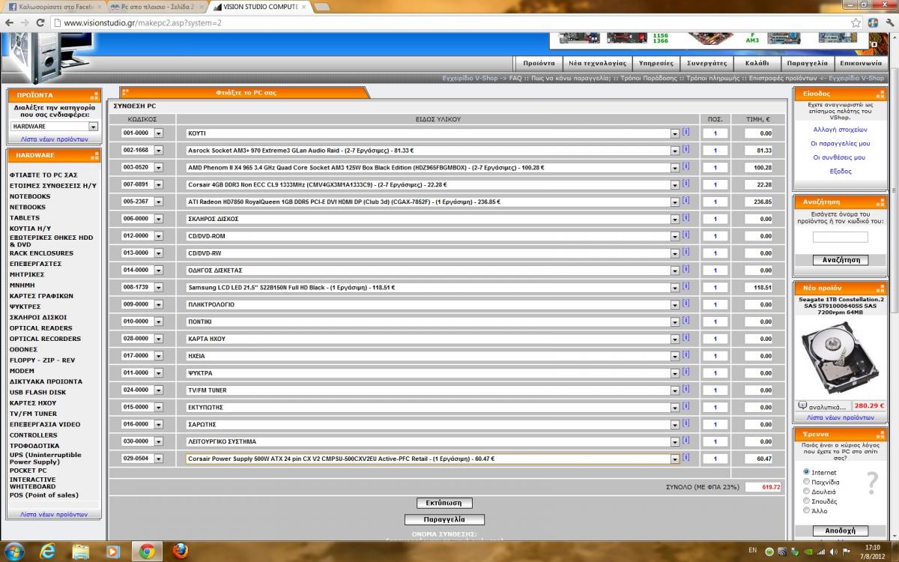Open Firefox from the taskbar

180,551
